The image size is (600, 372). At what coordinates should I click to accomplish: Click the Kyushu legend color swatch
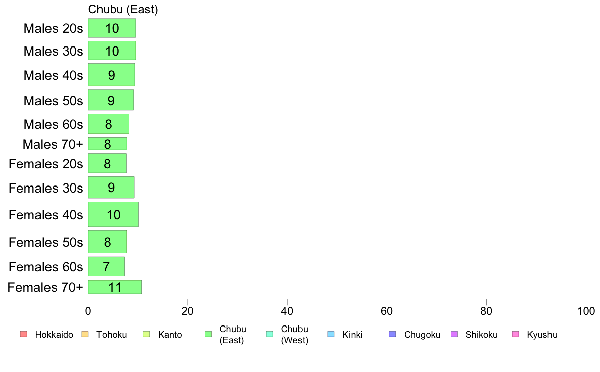[x=516, y=334]
